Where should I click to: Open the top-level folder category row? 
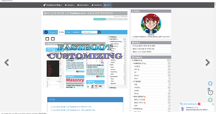[151, 60]
